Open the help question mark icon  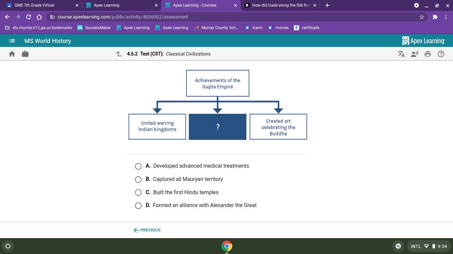pyautogui.click(x=441, y=54)
